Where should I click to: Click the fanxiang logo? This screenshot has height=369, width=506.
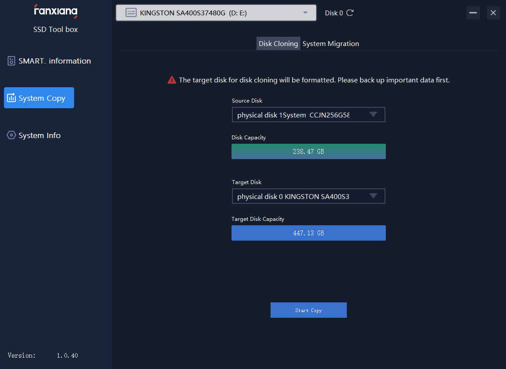click(x=56, y=11)
